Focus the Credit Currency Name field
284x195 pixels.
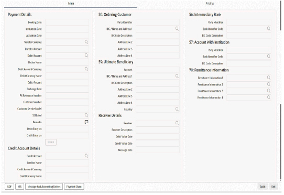coord(67,176)
